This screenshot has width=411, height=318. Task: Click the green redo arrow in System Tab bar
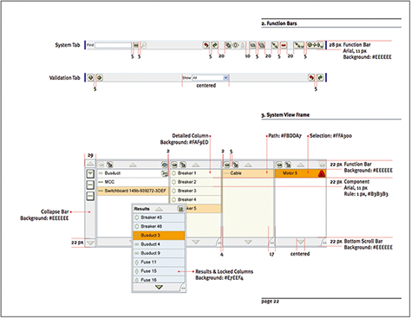[215, 45]
